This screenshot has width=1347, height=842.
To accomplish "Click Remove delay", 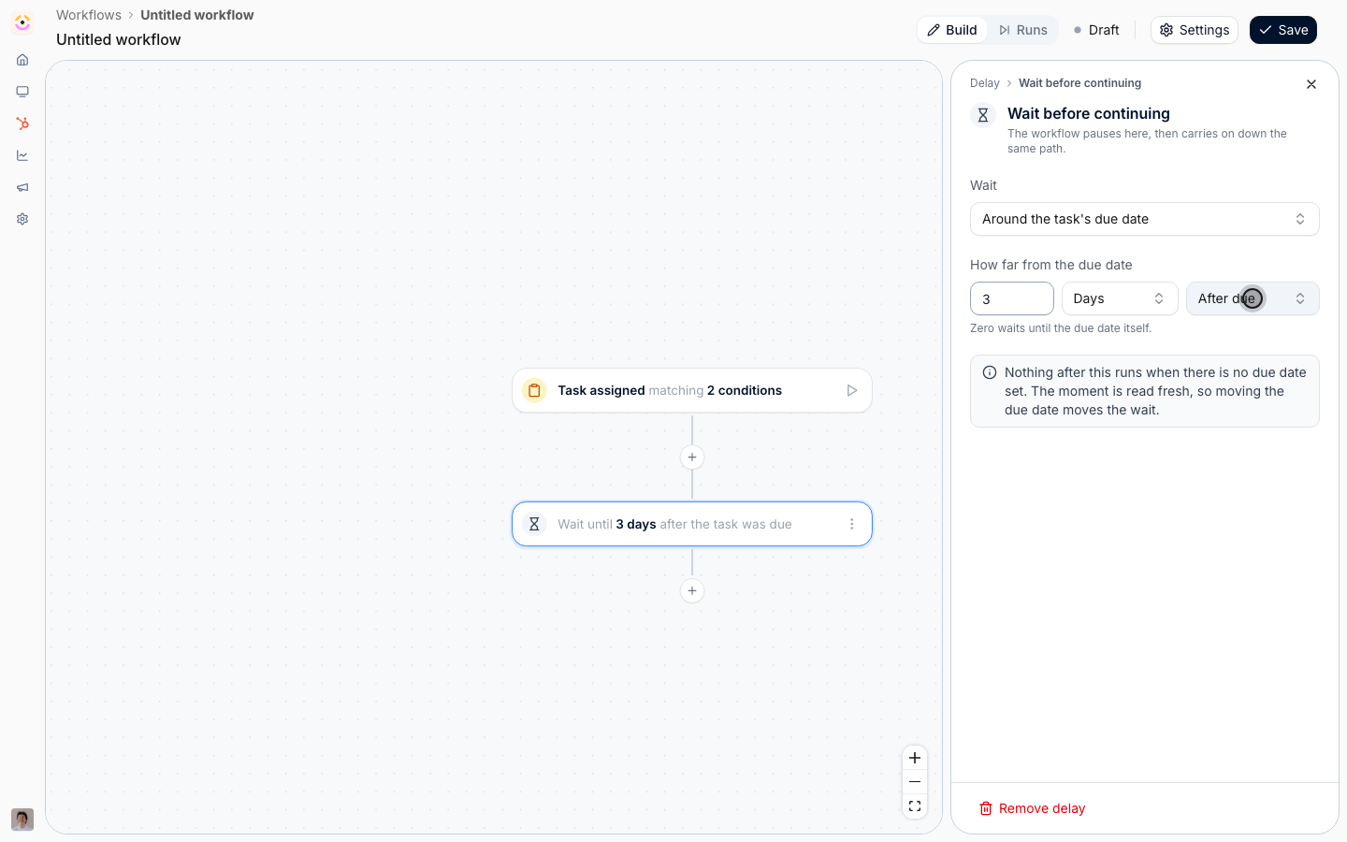I will tap(1033, 808).
